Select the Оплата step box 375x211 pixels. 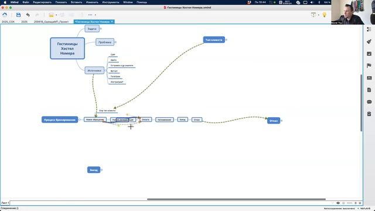(146, 120)
